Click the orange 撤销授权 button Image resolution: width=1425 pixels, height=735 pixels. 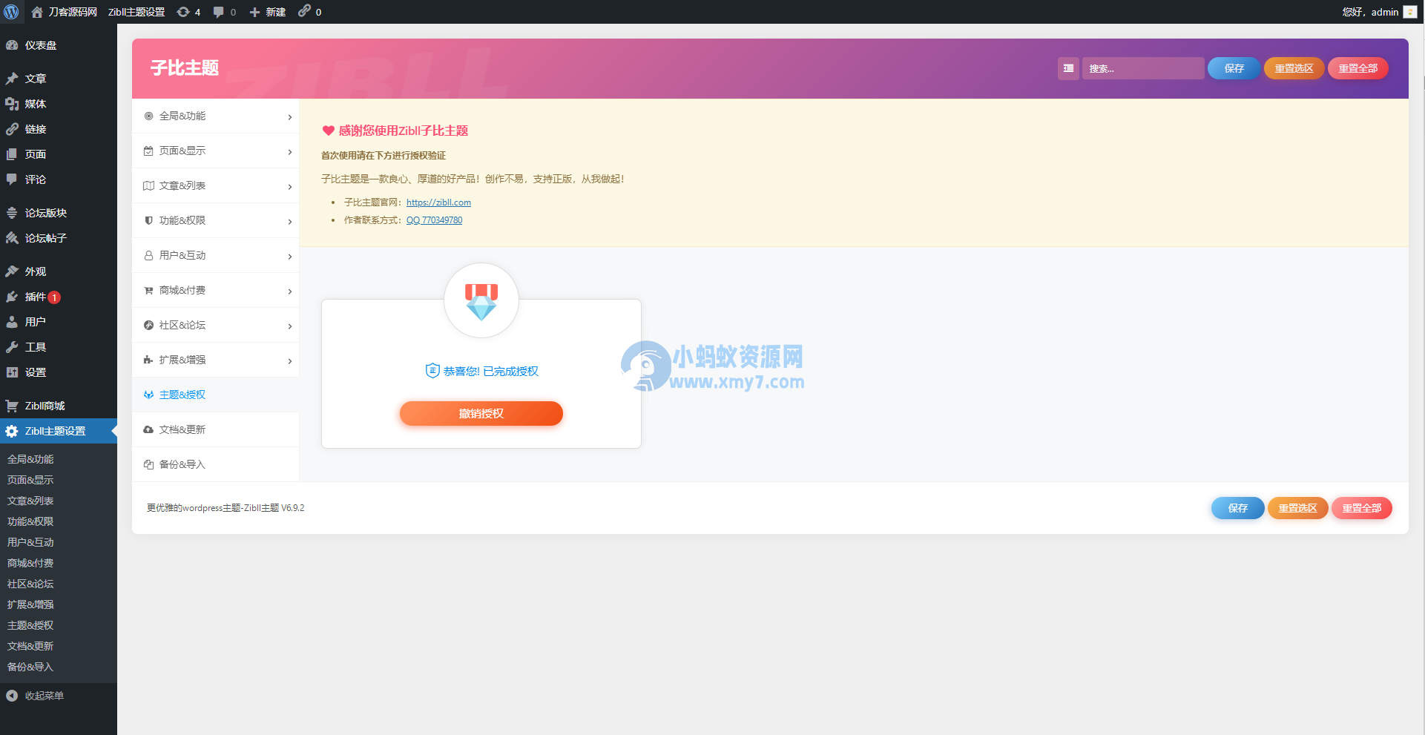[x=481, y=413]
